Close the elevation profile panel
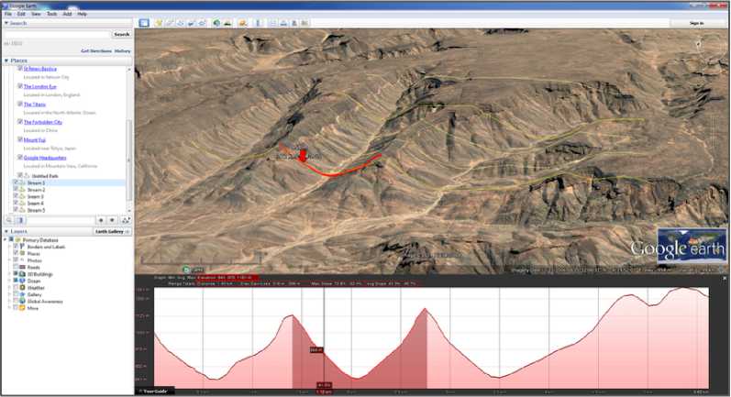Viewport: 731px width, 397px height. (725, 278)
